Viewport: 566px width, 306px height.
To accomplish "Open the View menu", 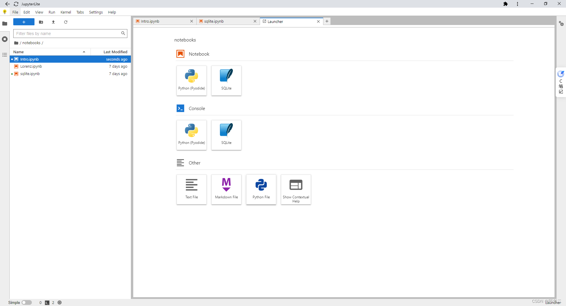I will coord(39,12).
